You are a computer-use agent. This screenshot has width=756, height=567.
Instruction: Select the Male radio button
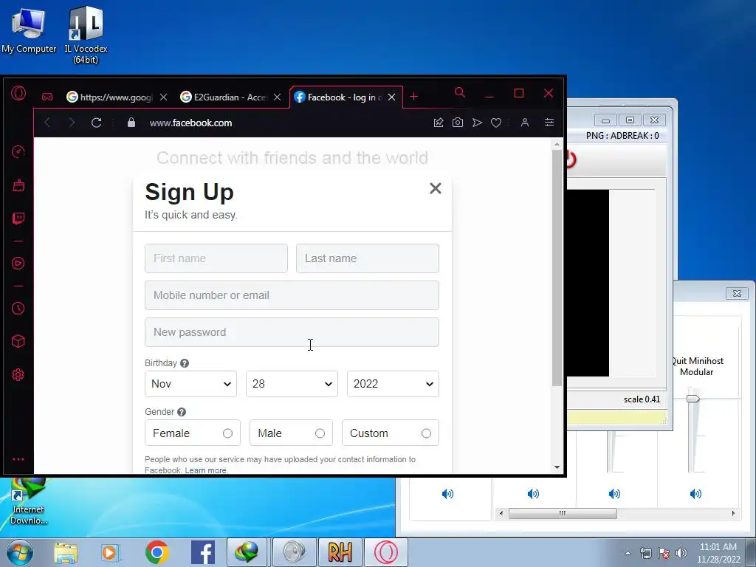tap(320, 433)
